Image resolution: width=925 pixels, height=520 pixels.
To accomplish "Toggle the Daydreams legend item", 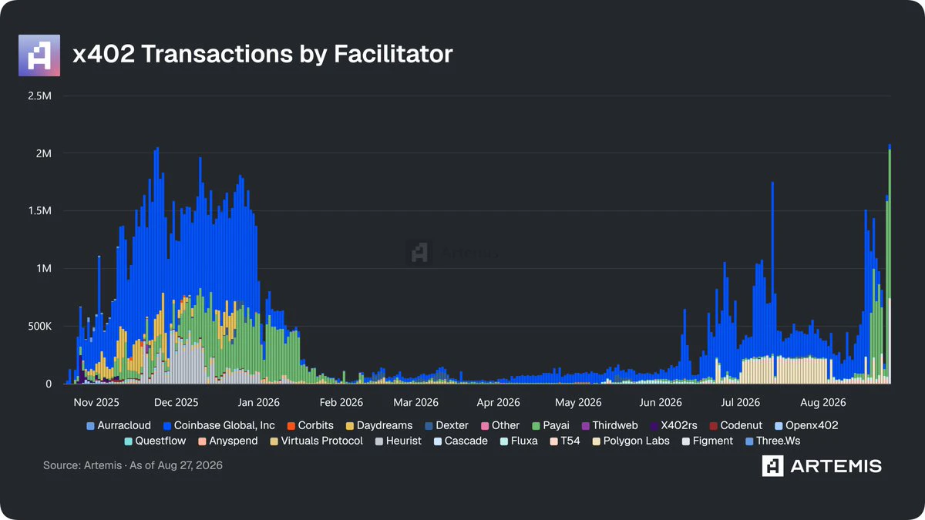I will pos(379,425).
